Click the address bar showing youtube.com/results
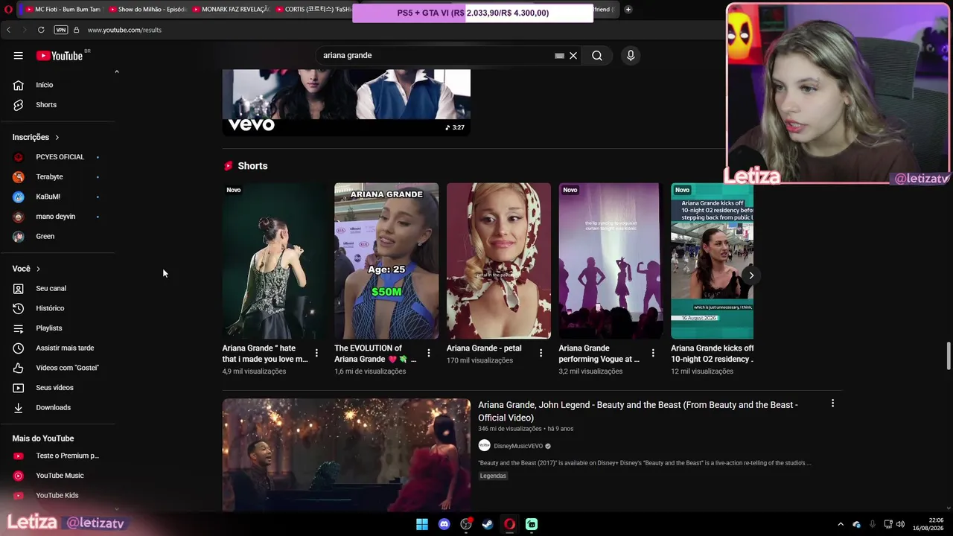Viewport: 953px width, 536px height. coord(124,30)
